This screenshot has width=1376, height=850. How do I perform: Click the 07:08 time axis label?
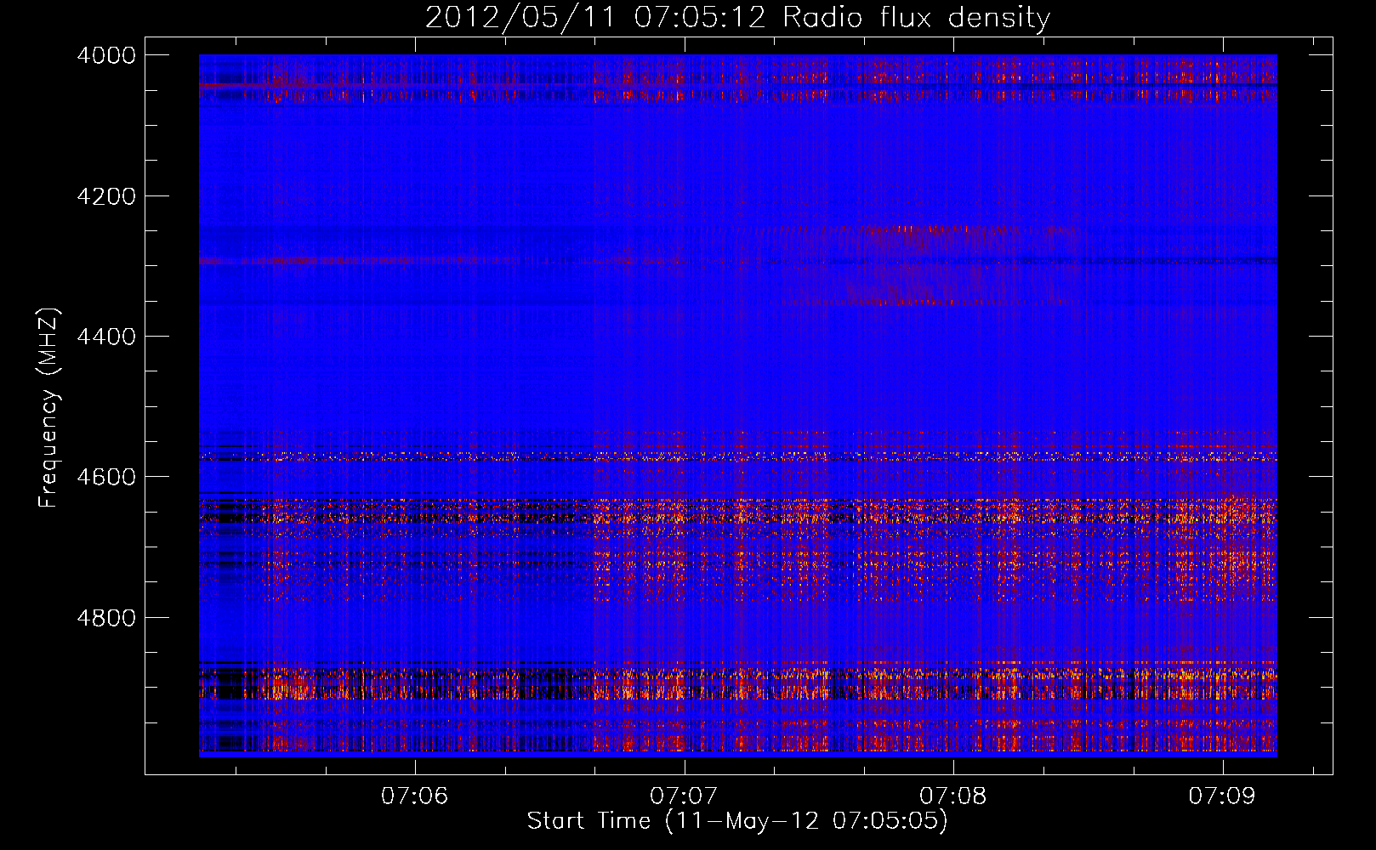953,796
